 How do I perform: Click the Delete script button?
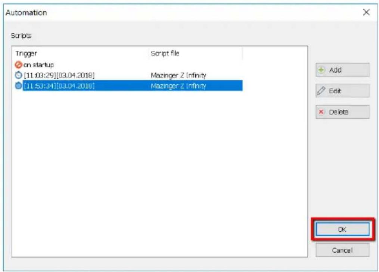point(342,112)
